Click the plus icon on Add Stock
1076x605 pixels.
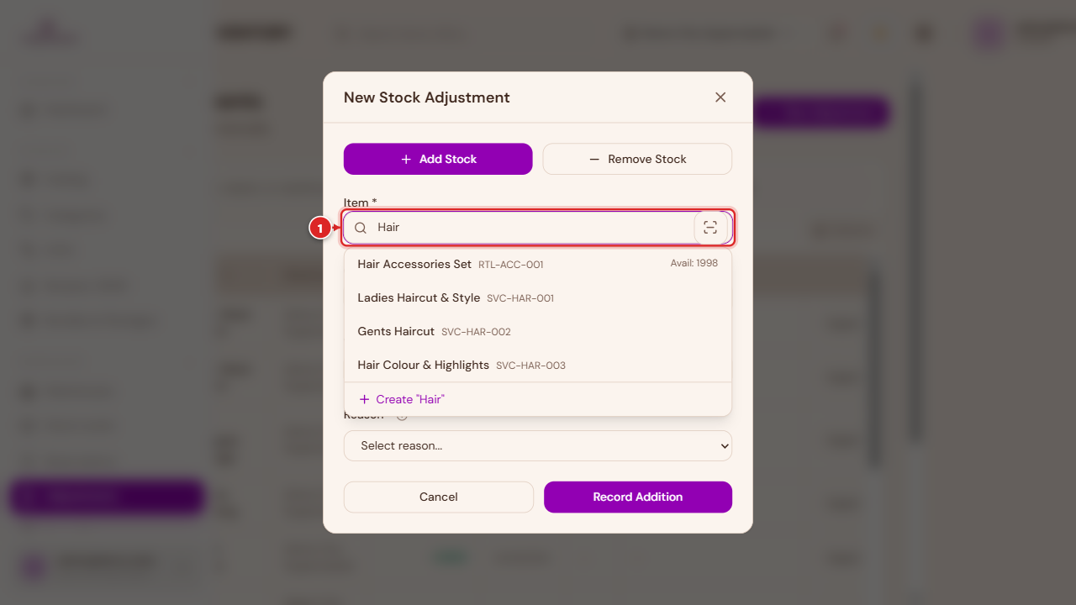[x=406, y=159]
